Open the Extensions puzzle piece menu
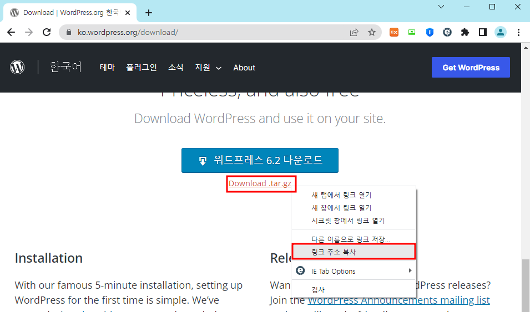The width and height of the screenshot is (530, 312). click(465, 32)
